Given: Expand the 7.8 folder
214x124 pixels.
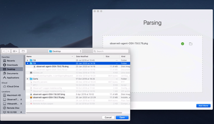Looking at the screenshot, I should [28, 60].
